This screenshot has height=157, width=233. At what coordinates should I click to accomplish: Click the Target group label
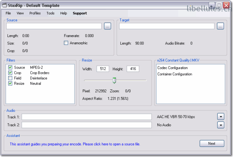click(124, 20)
